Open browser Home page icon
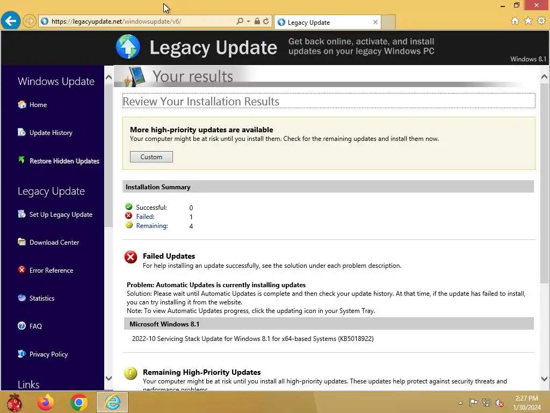The image size is (550, 413). [x=515, y=21]
